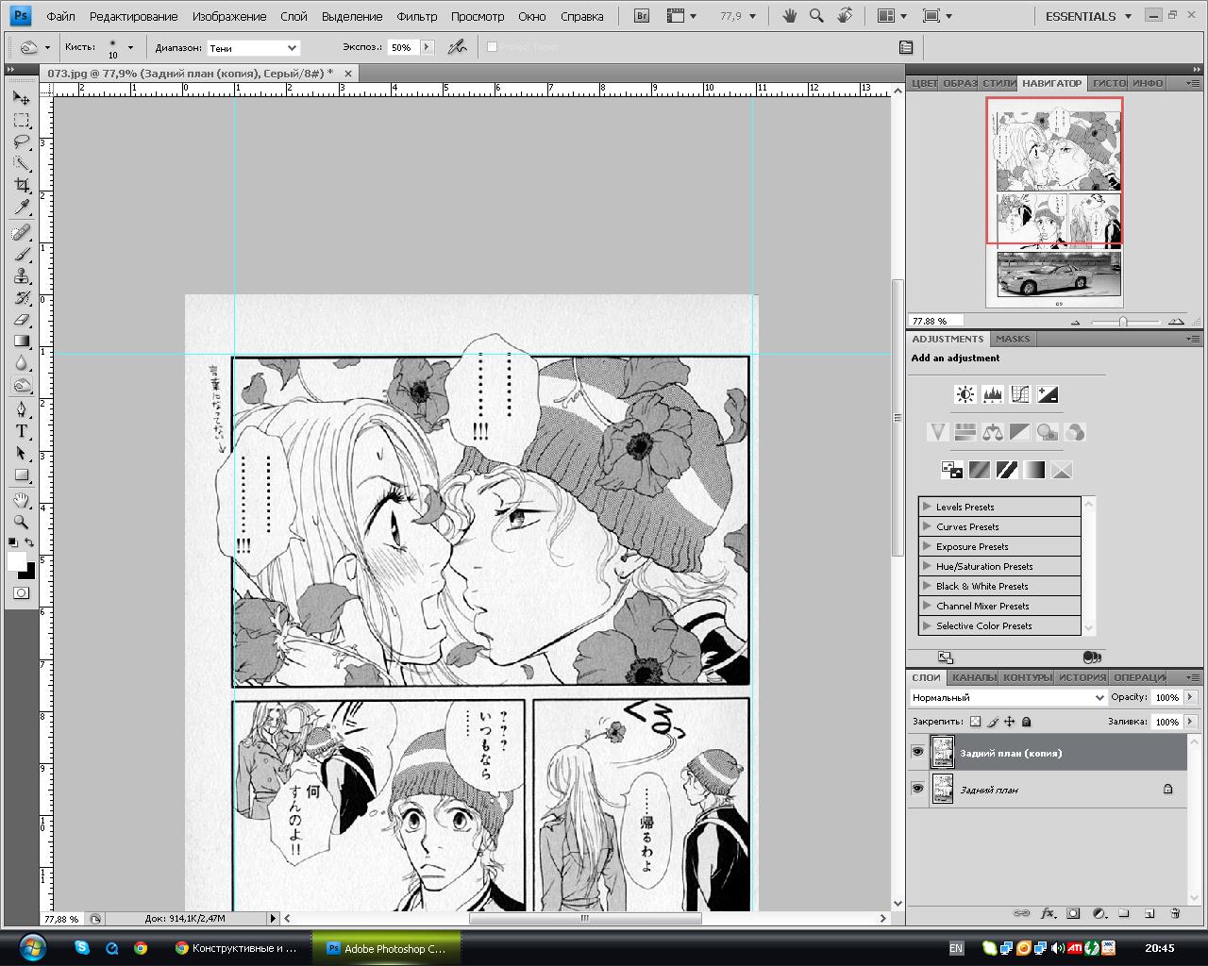Add a Curves adjustment
This screenshot has height=966, width=1208.
tap(1019, 394)
